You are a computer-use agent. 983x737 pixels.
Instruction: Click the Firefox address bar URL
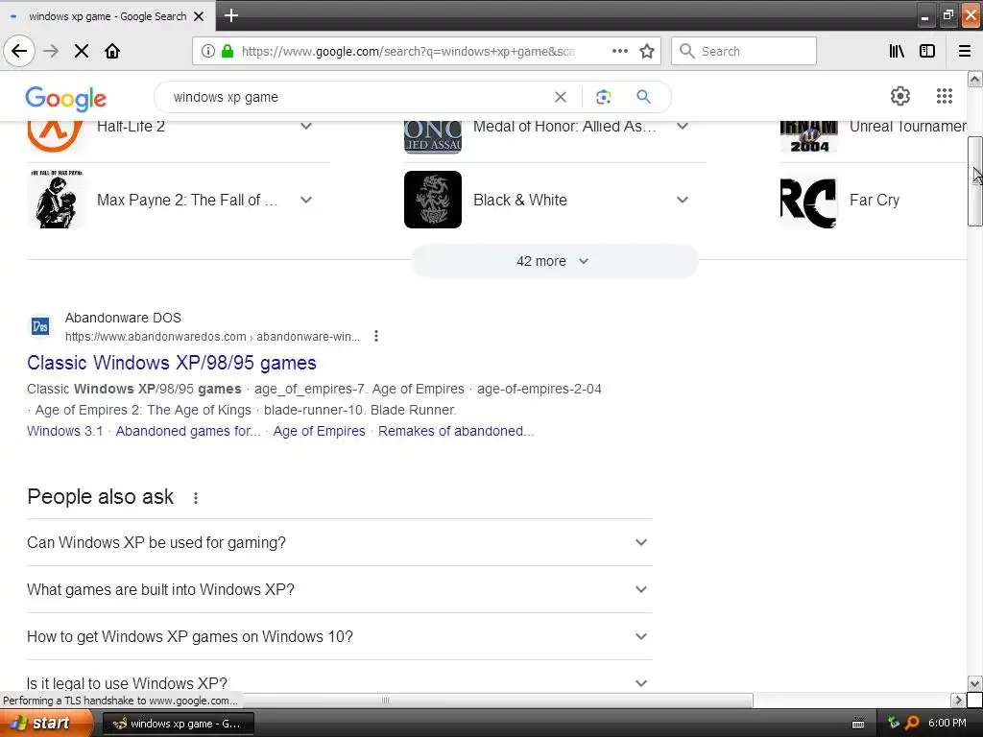tap(407, 51)
